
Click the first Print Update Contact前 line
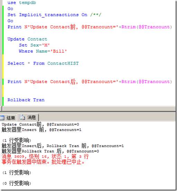90,27
